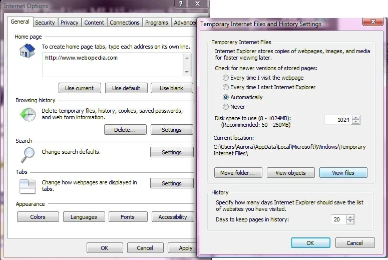Decrease days to keep pages in history

pyautogui.click(x=350, y=222)
